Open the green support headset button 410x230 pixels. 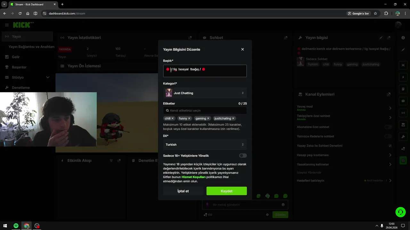[x=400, y=212]
